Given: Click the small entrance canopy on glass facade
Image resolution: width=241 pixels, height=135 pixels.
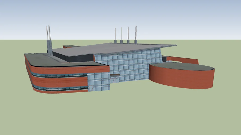Looking at the screenshot, I should [115, 75].
